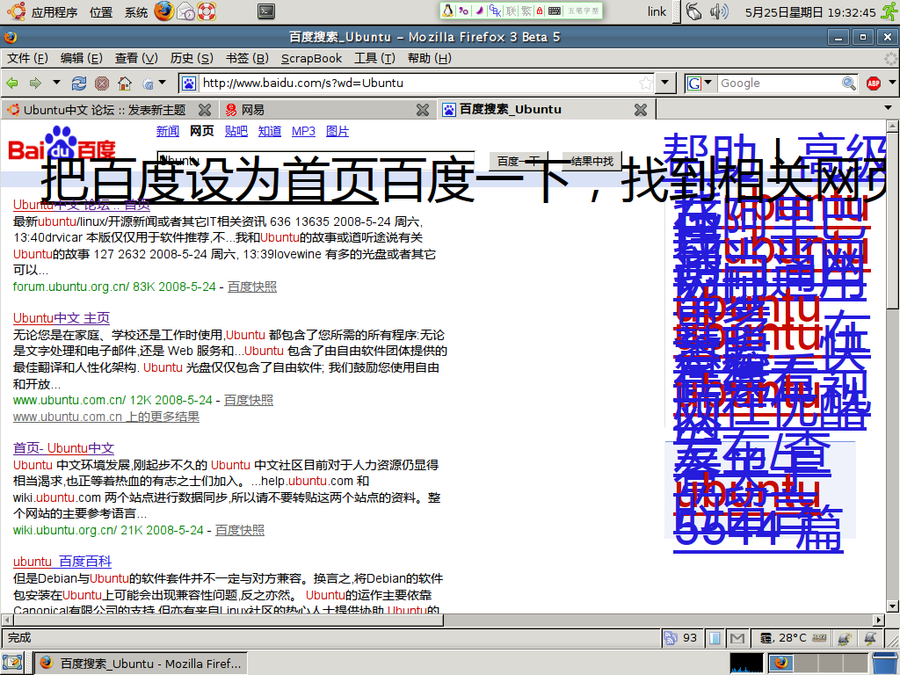Click into the address bar URL field
Screen dimensions: 900x675
click(x=419, y=83)
